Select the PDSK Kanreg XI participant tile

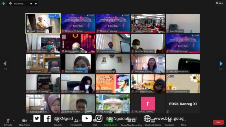[183, 104]
